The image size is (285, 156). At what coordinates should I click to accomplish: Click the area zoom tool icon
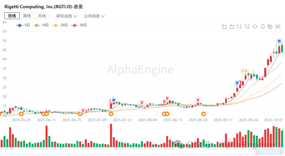tap(224, 26)
